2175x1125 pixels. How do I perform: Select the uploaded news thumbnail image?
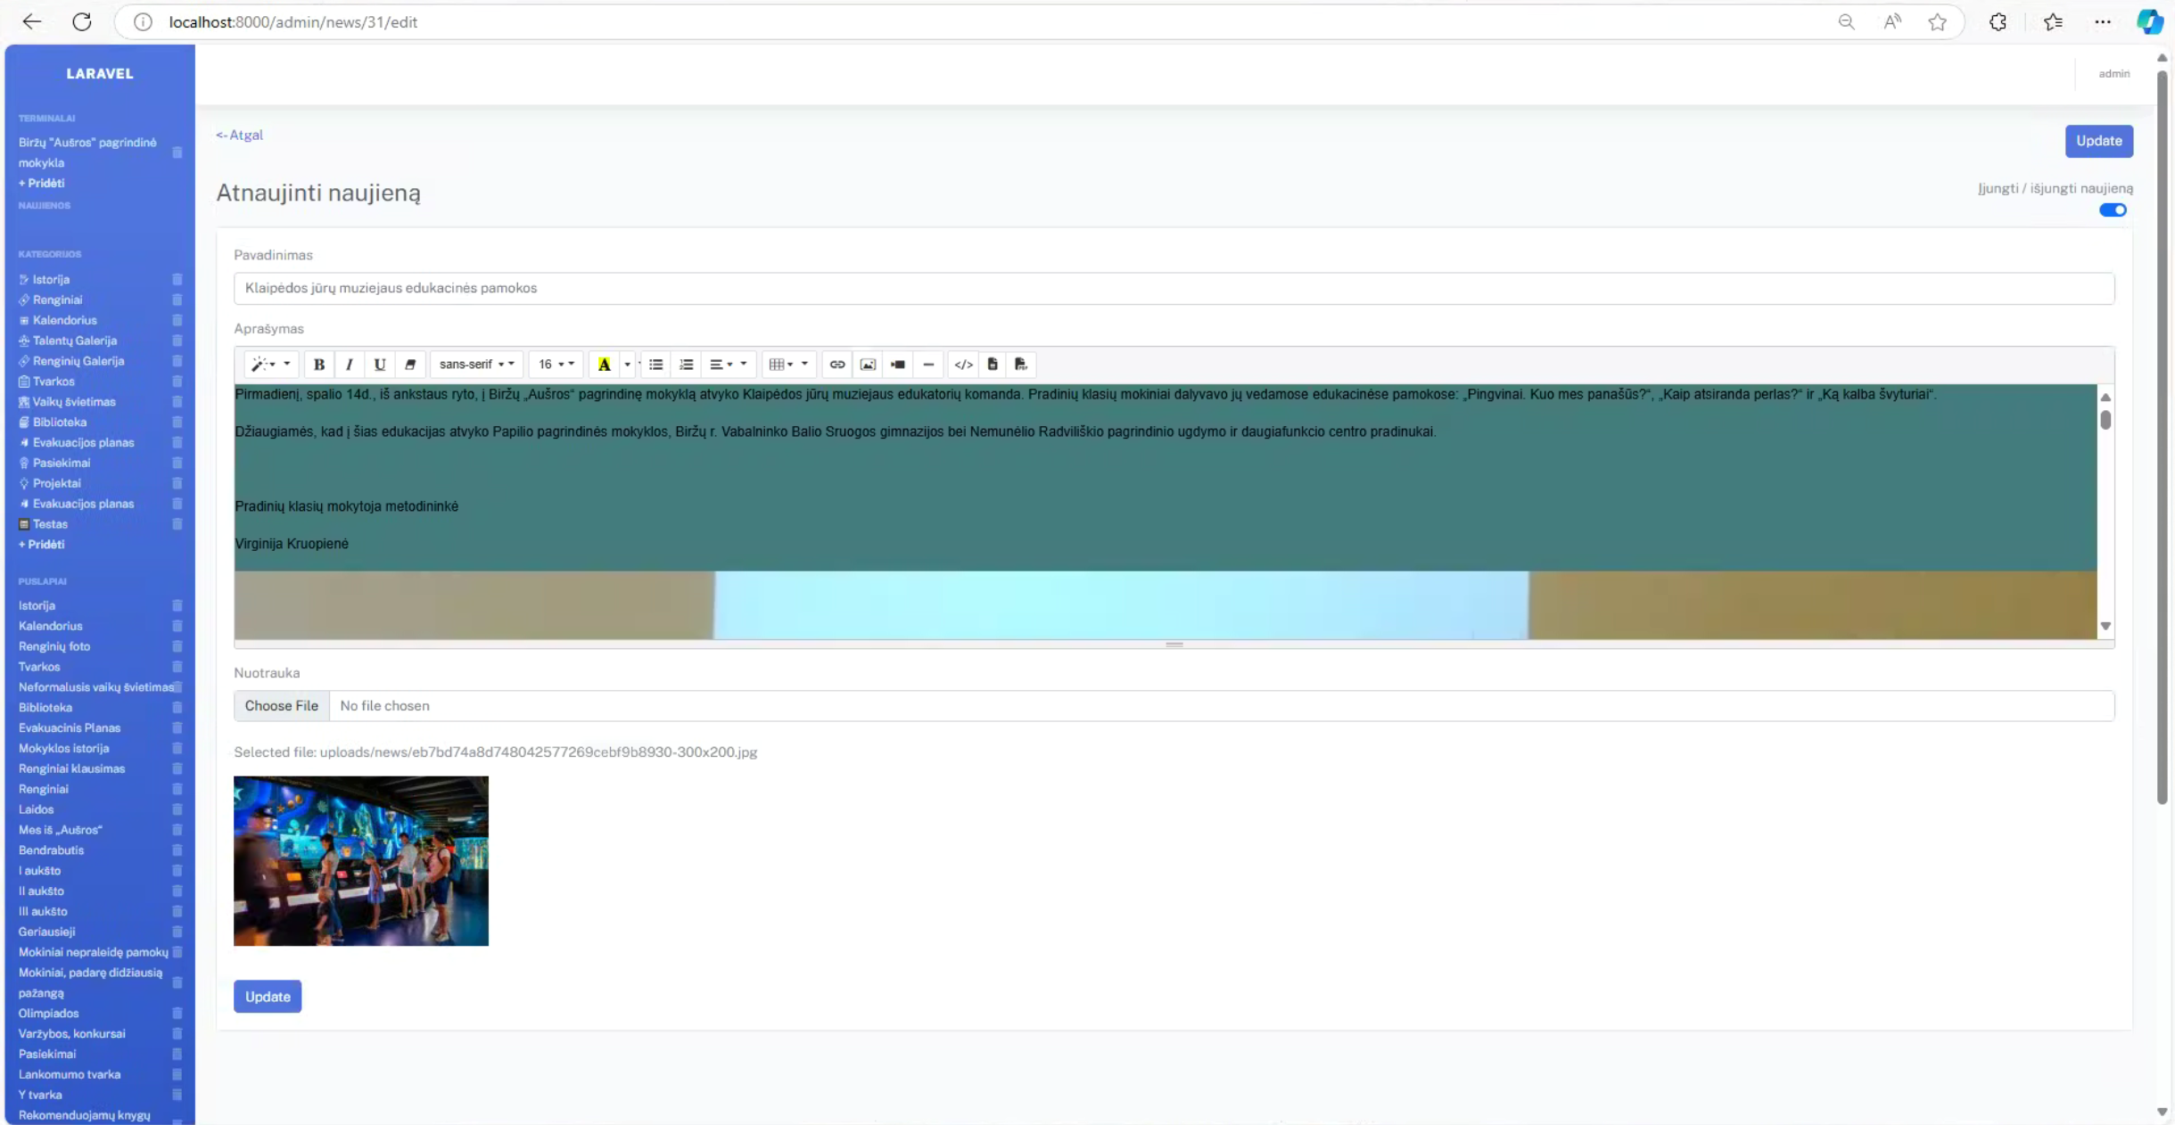pyautogui.click(x=361, y=861)
